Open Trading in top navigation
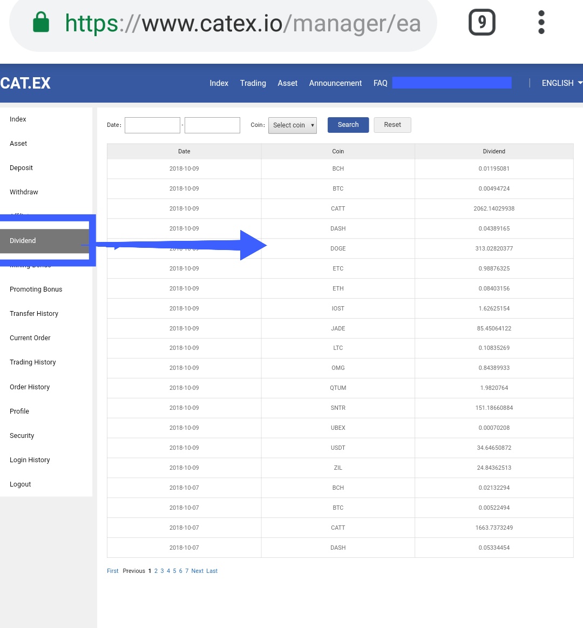 pyautogui.click(x=253, y=83)
